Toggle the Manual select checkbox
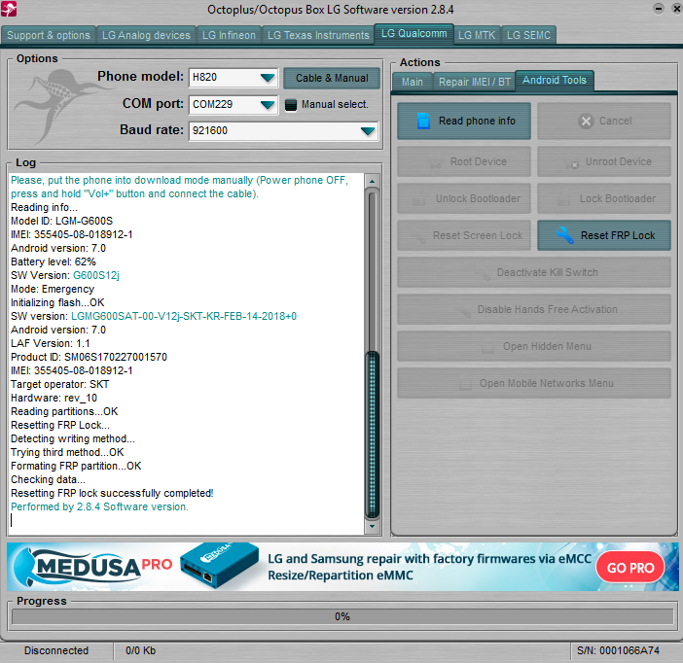This screenshot has height=663, width=683. pyautogui.click(x=291, y=105)
